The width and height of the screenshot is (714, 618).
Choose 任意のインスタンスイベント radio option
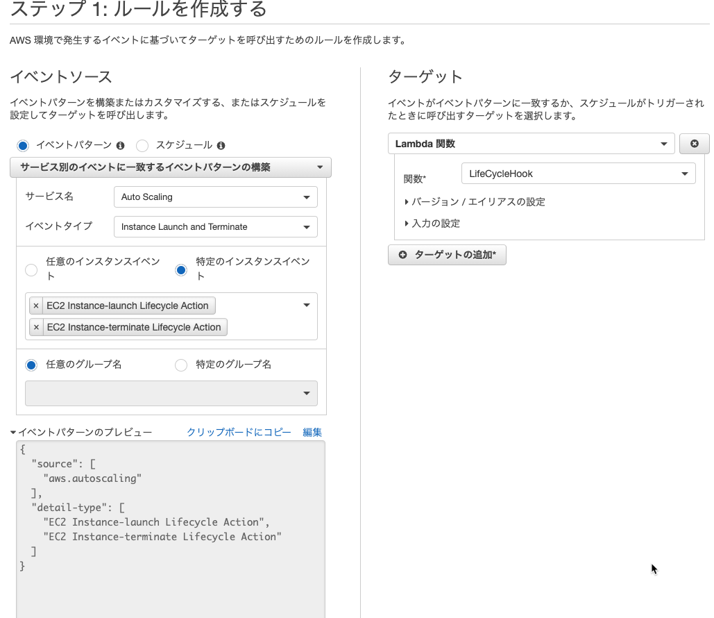[x=31, y=270]
